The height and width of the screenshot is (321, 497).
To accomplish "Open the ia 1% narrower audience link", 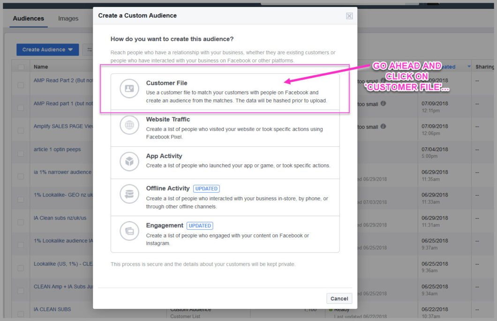I will (62, 172).
